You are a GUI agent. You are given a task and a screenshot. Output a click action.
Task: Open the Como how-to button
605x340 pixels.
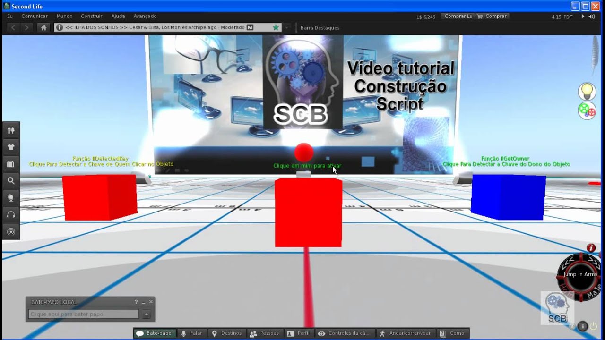click(x=453, y=333)
